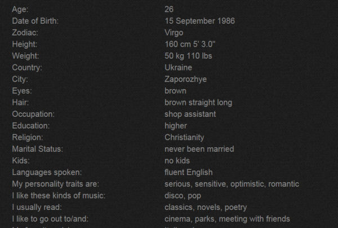
Task: Click the no kids value
Action: (177, 161)
